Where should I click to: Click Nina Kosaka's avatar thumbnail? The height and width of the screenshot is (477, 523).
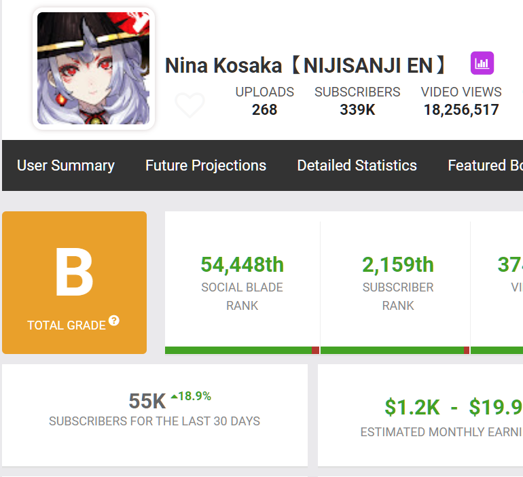pos(93,68)
